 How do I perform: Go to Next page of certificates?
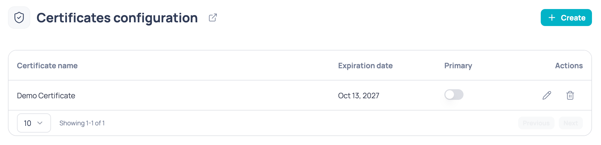[571, 123]
